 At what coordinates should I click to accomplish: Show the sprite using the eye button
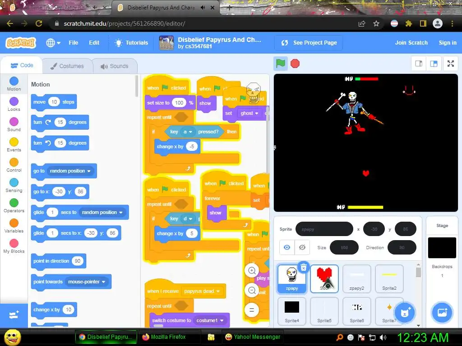click(x=286, y=247)
